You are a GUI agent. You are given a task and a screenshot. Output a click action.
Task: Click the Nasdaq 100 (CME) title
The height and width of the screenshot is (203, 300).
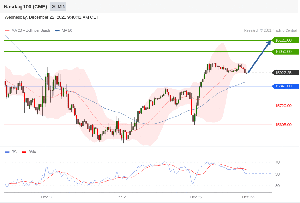[x=25, y=7]
